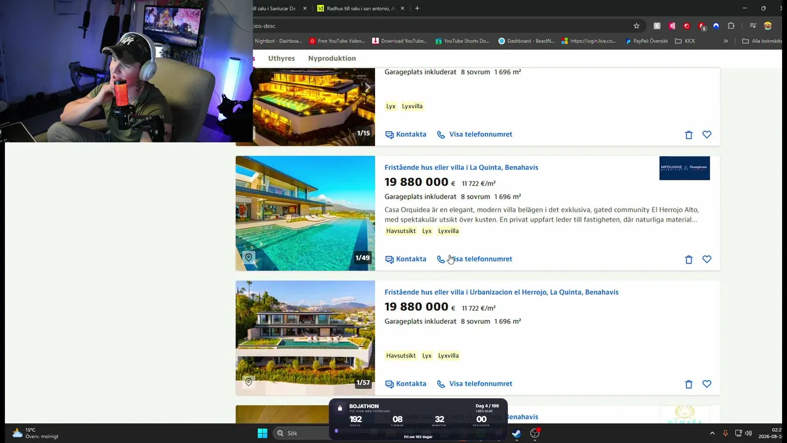Click the 19 880 000 price of Casa Orquidea

420,182
